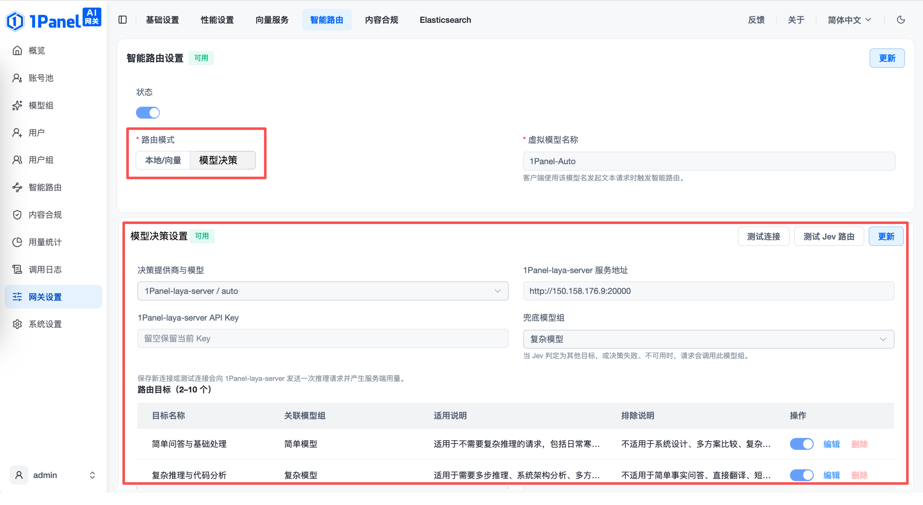Delete the 简单问答与基础处理 target
This screenshot has width=923, height=505.
tap(859, 444)
